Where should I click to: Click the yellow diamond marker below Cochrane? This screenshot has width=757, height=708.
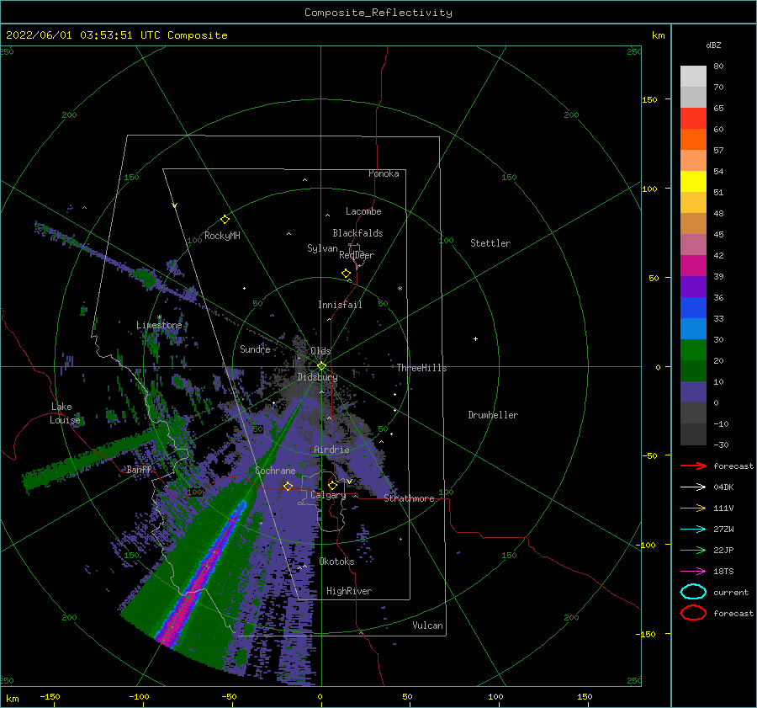coord(289,486)
